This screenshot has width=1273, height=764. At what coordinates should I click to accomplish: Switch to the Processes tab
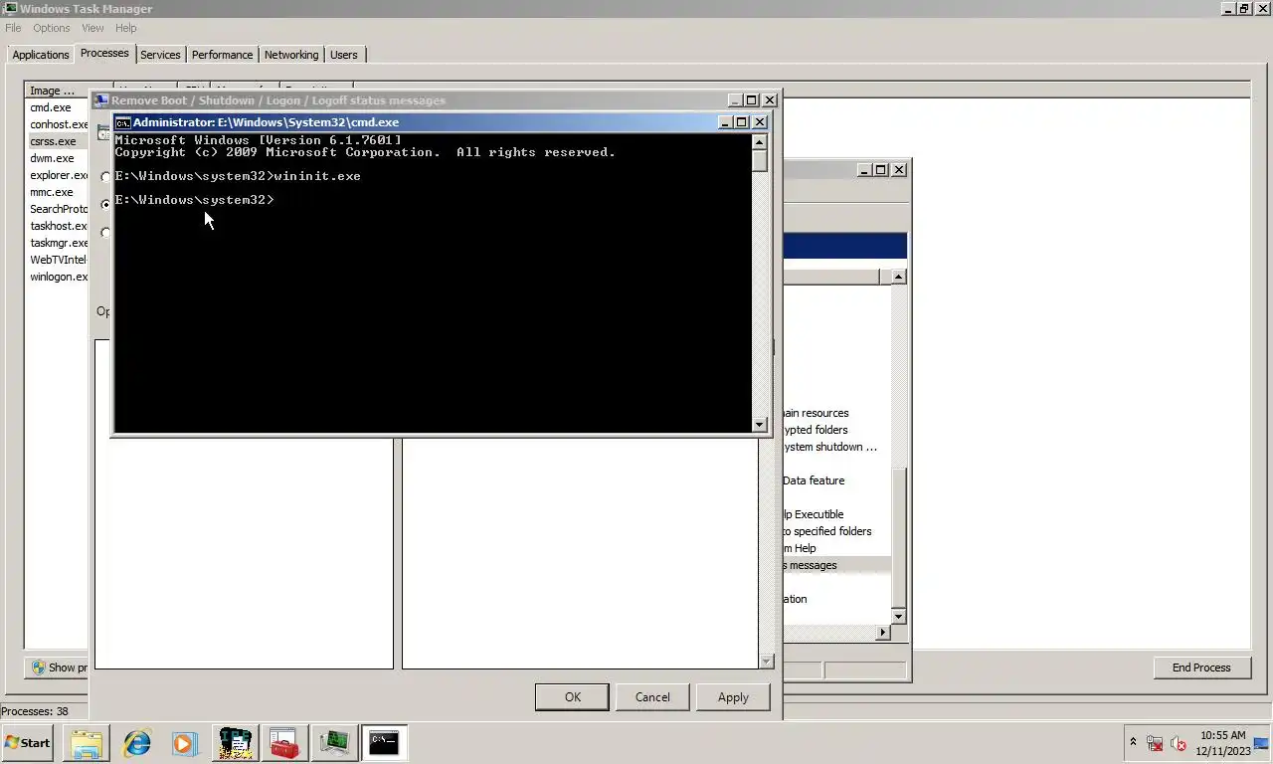click(104, 53)
